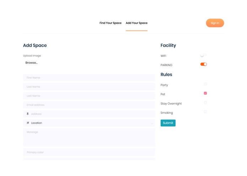The height and width of the screenshot is (176, 247).
Task: Click the Rules heading
Action: click(x=166, y=74)
